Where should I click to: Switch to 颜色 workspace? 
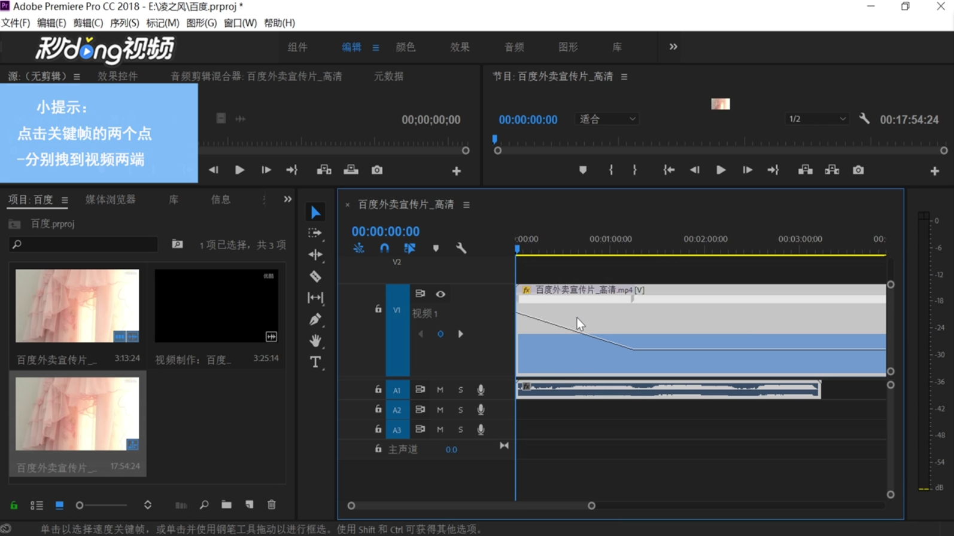(x=406, y=47)
